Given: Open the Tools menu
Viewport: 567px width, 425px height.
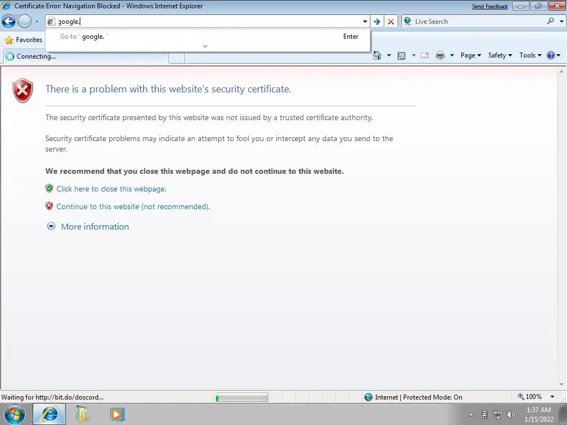Looking at the screenshot, I should pos(530,55).
